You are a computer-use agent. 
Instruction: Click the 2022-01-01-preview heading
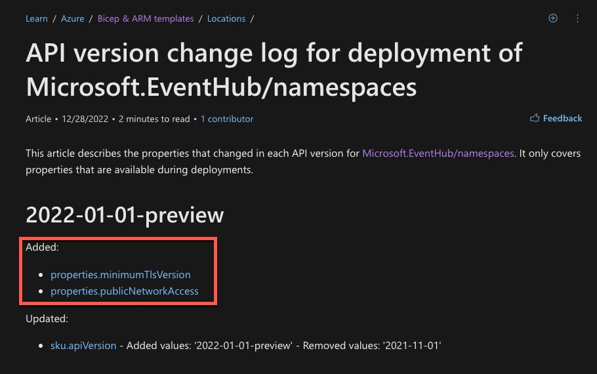click(x=125, y=215)
